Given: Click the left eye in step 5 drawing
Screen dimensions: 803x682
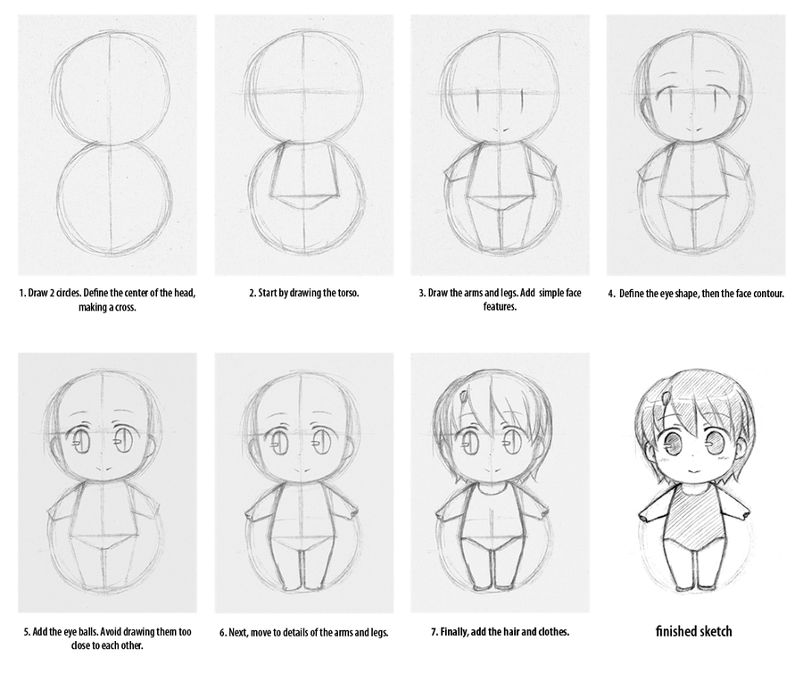Looking at the screenshot, I should click(80, 442).
